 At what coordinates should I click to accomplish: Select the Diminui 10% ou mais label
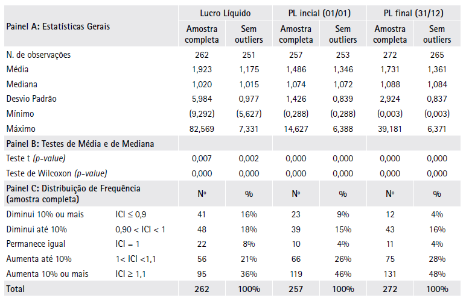(45, 214)
